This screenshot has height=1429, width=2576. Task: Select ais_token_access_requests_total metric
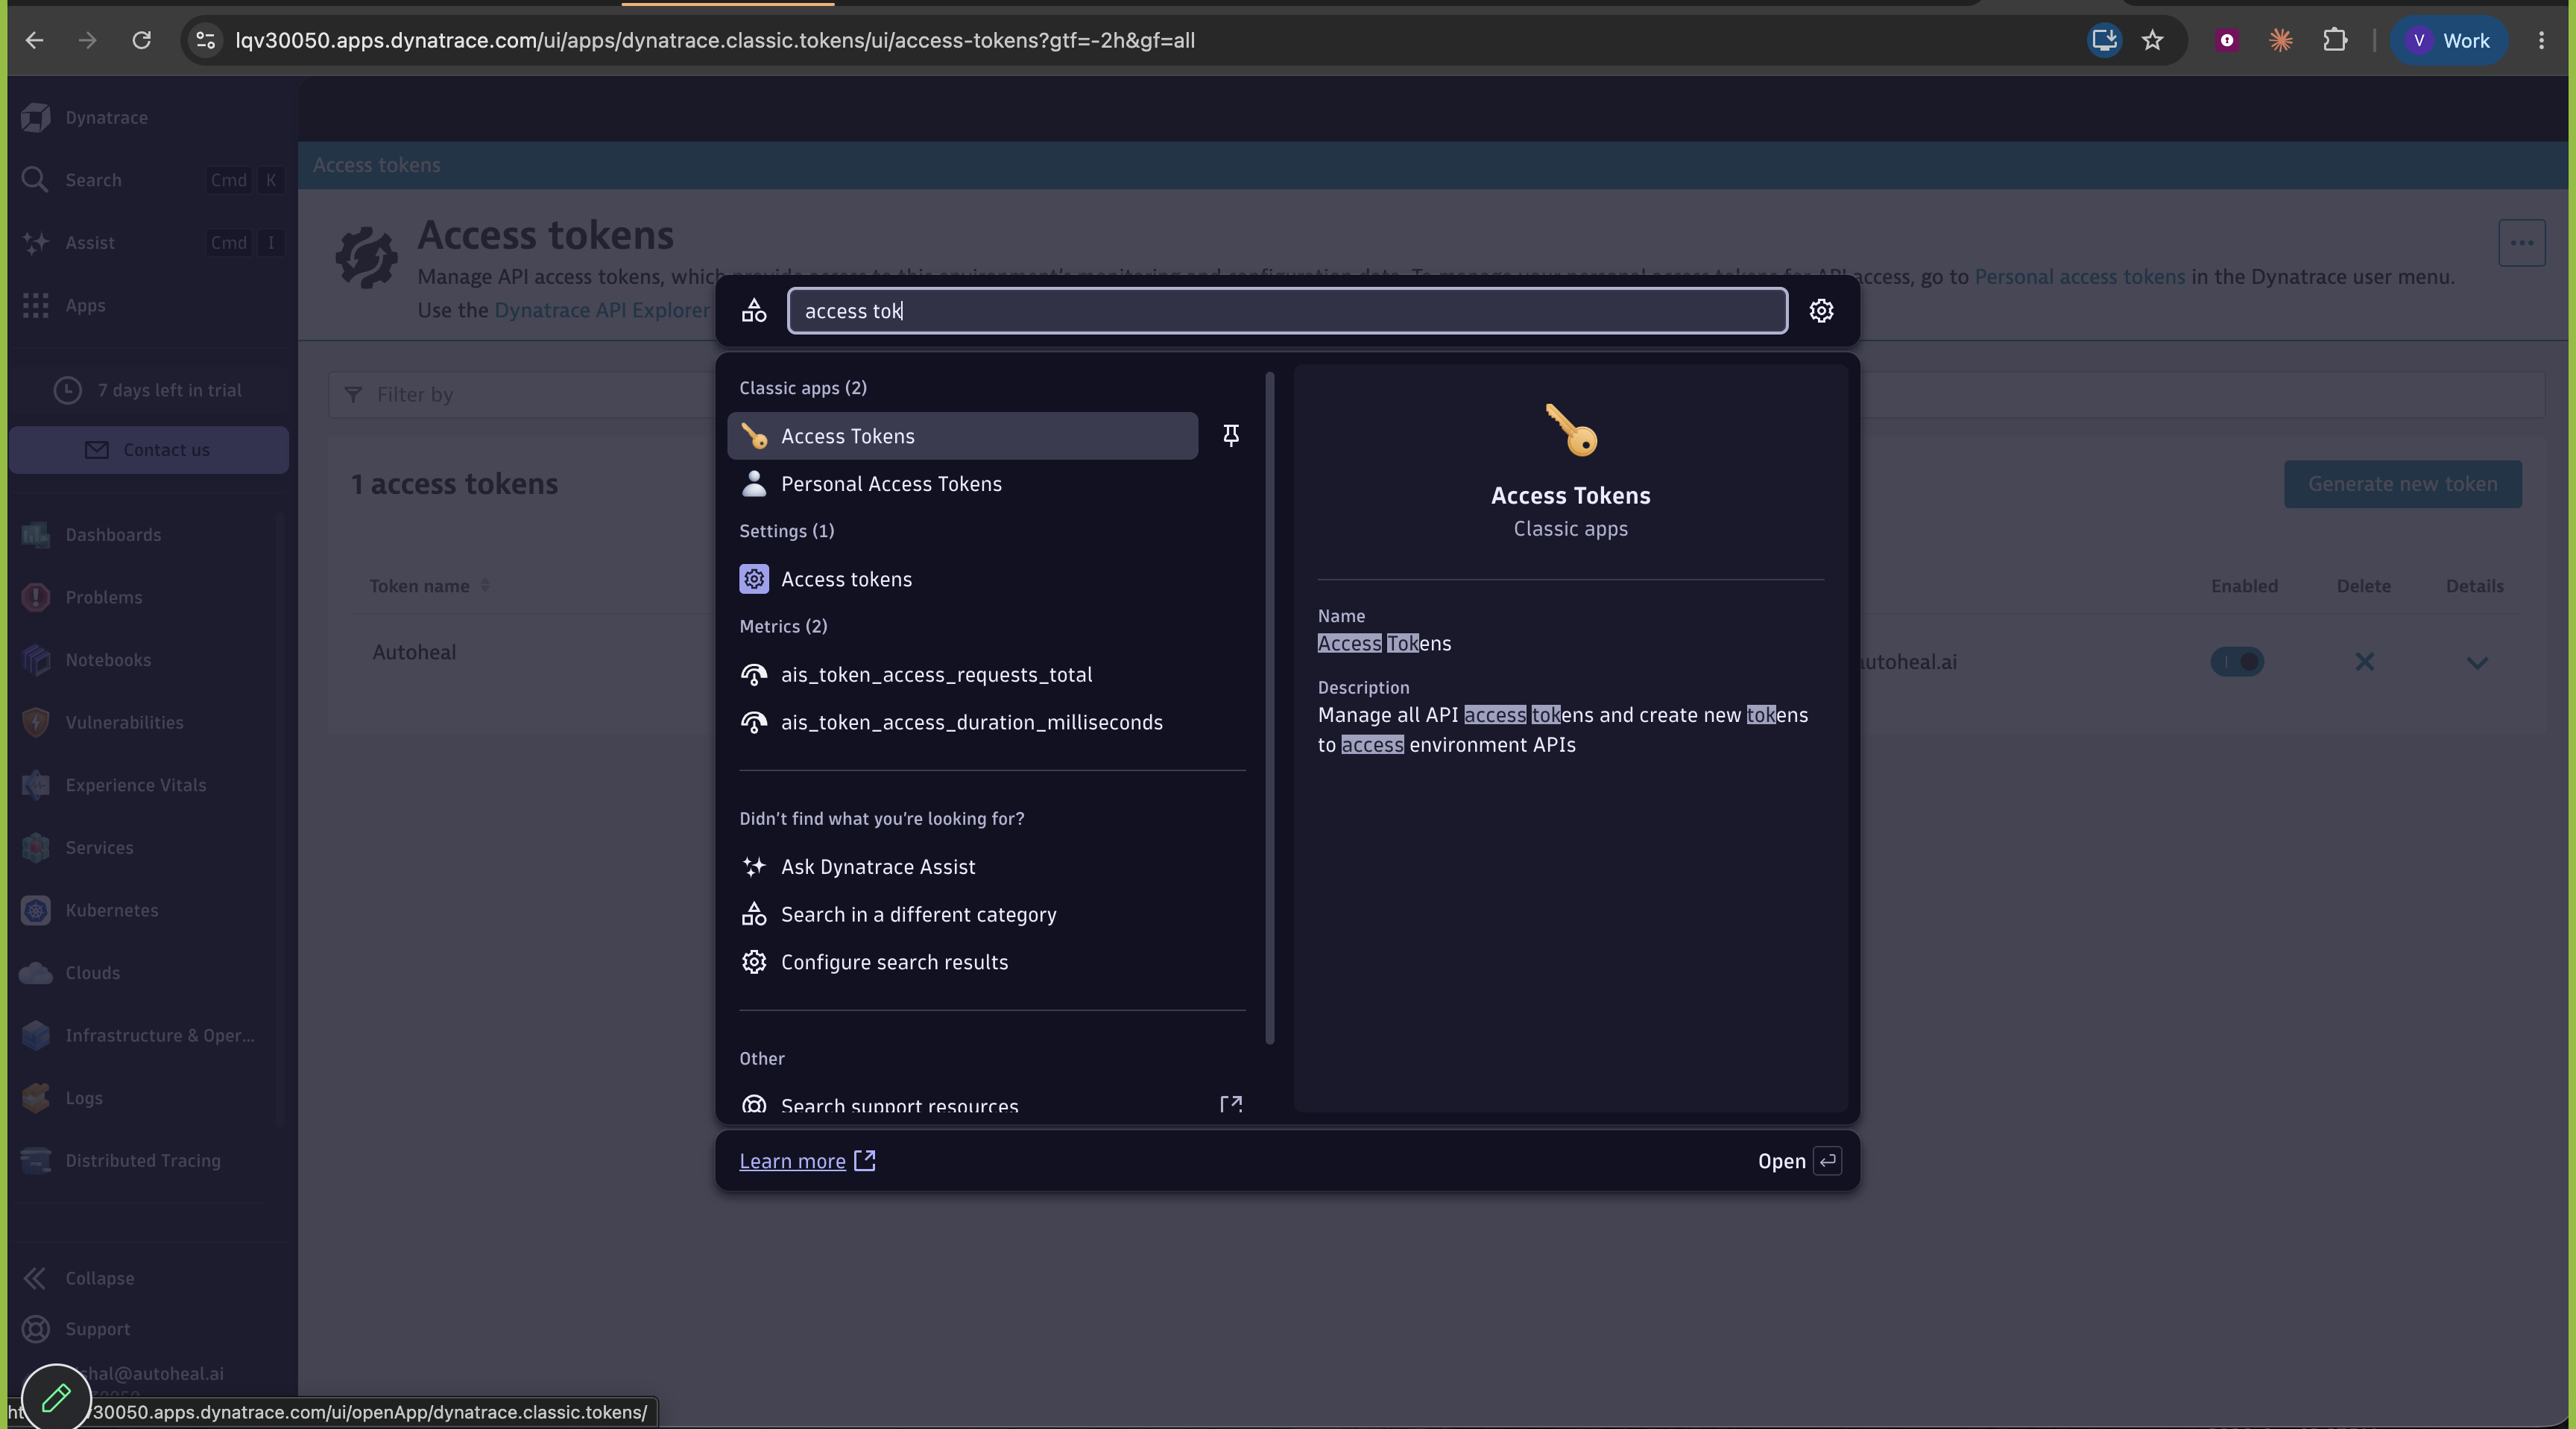pos(936,676)
